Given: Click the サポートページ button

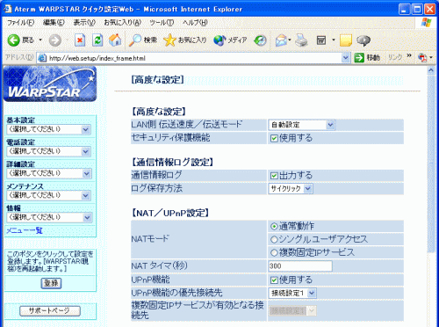Looking at the screenshot, I should point(50,311).
